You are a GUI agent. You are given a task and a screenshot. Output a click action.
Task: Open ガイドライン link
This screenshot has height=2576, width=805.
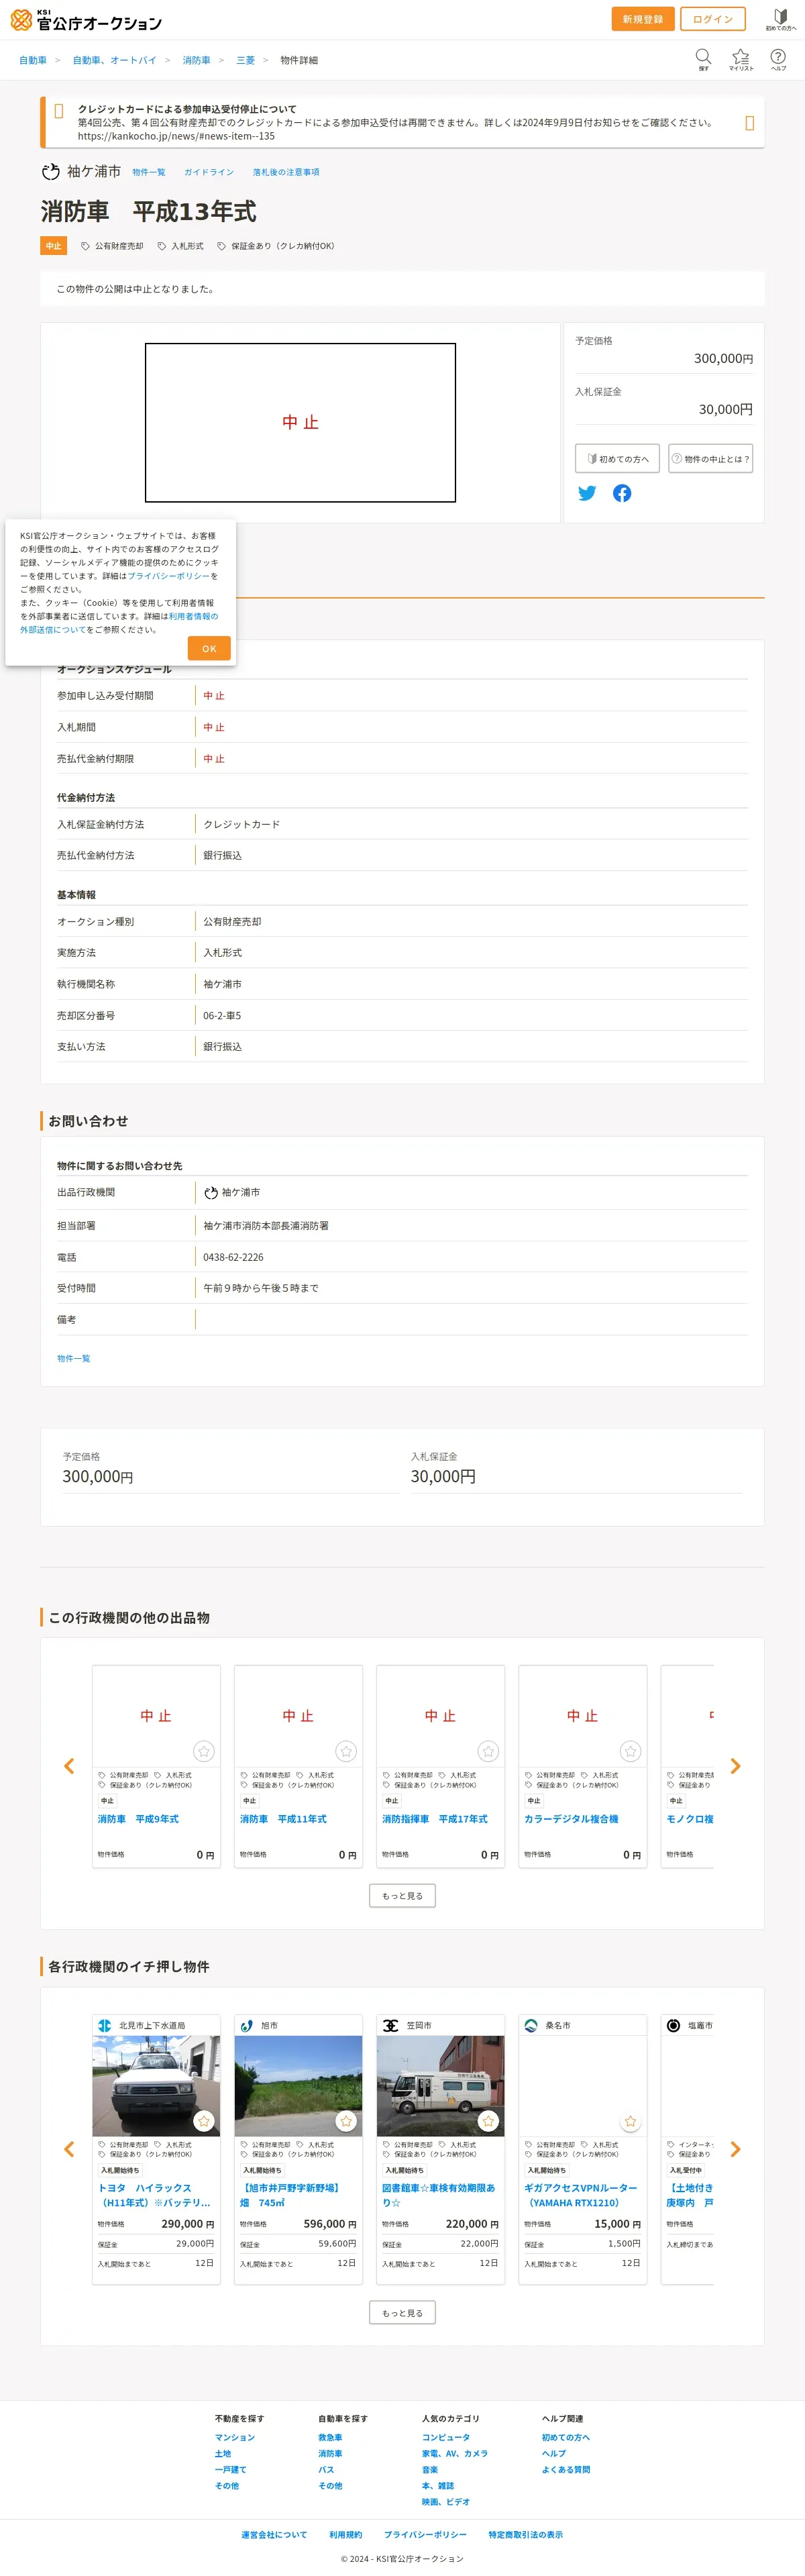pyautogui.click(x=208, y=172)
